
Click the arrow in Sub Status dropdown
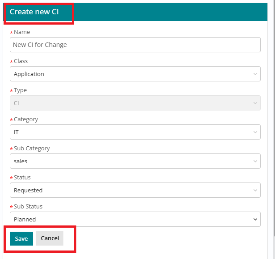click(255, 219)
